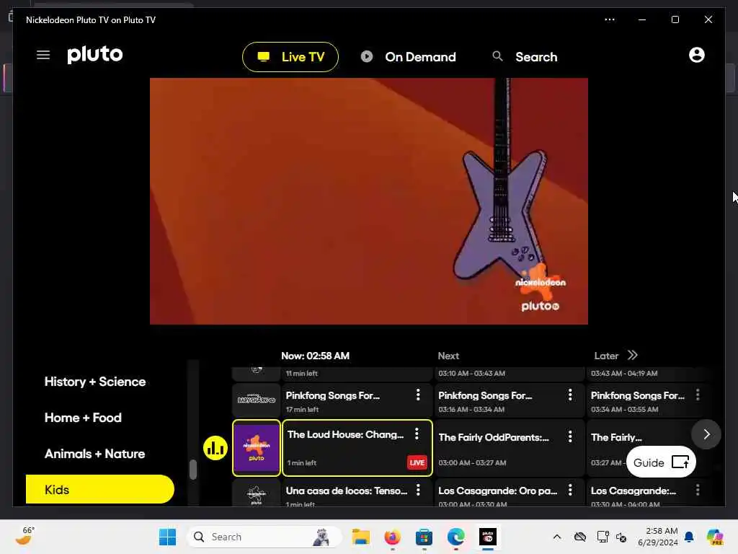Switch to the On Demand tab
Viewport: 738px width, 554px height.
408,57
